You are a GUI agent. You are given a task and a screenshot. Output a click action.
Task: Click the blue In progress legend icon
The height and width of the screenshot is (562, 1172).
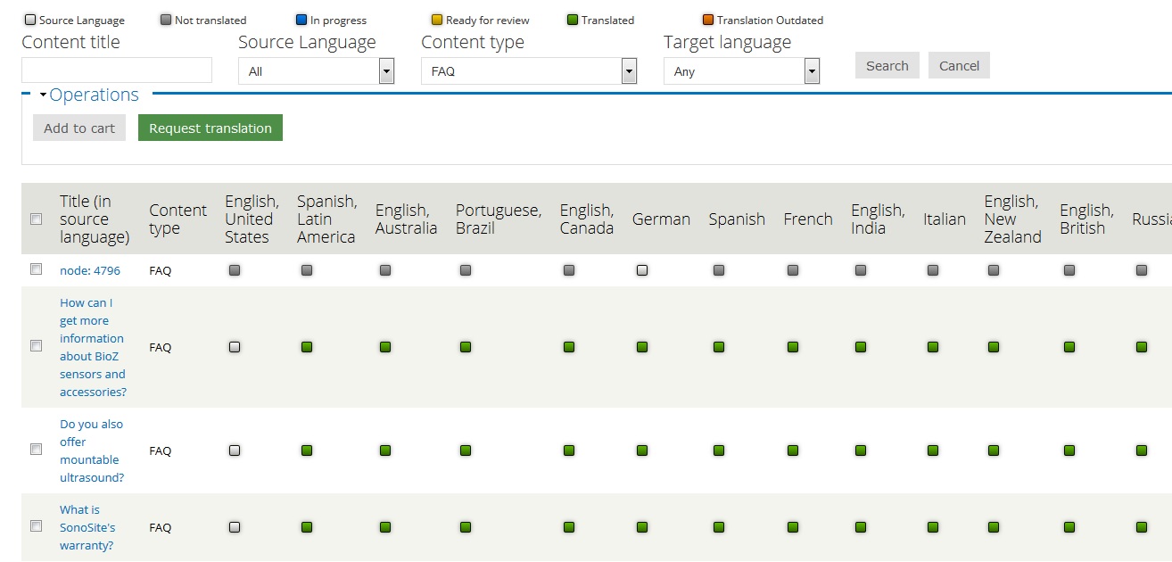click(301, 19)
